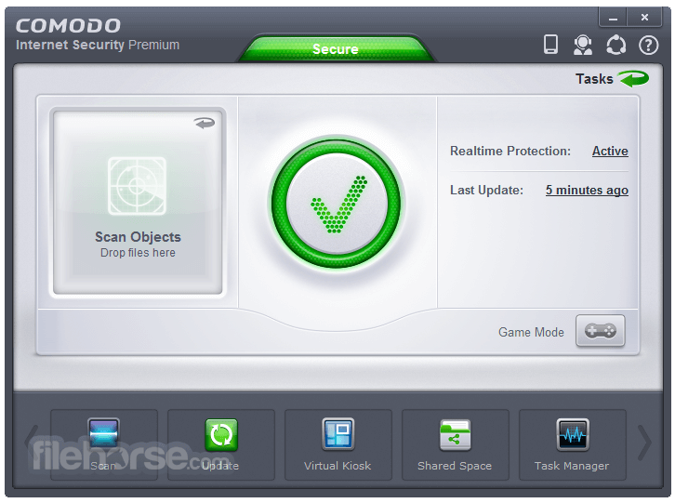Flip the Scan Objects pane using small arrow
The image size is (675, 503).
point(205,123)
